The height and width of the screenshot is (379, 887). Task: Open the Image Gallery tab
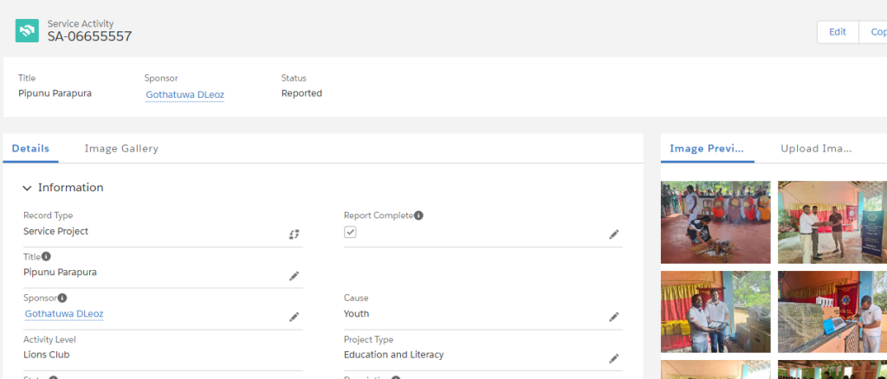pos(121,149)
